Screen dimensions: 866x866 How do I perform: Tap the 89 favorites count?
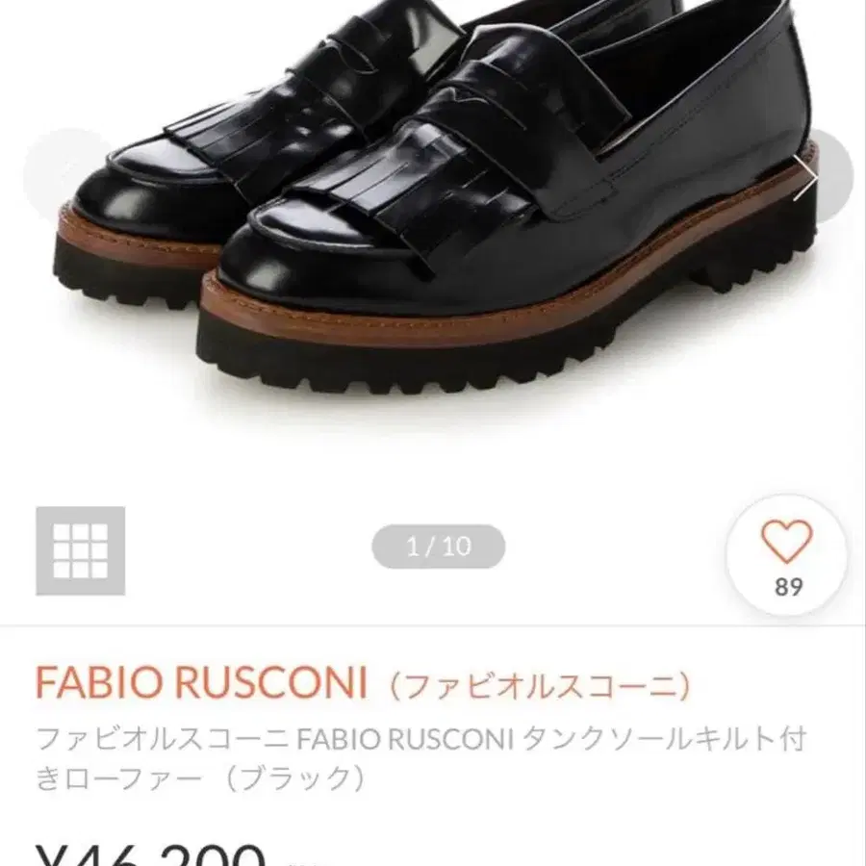click(x=788, y=587)
